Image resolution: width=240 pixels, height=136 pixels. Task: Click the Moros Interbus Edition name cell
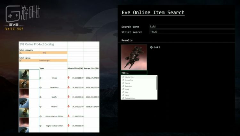54,116
